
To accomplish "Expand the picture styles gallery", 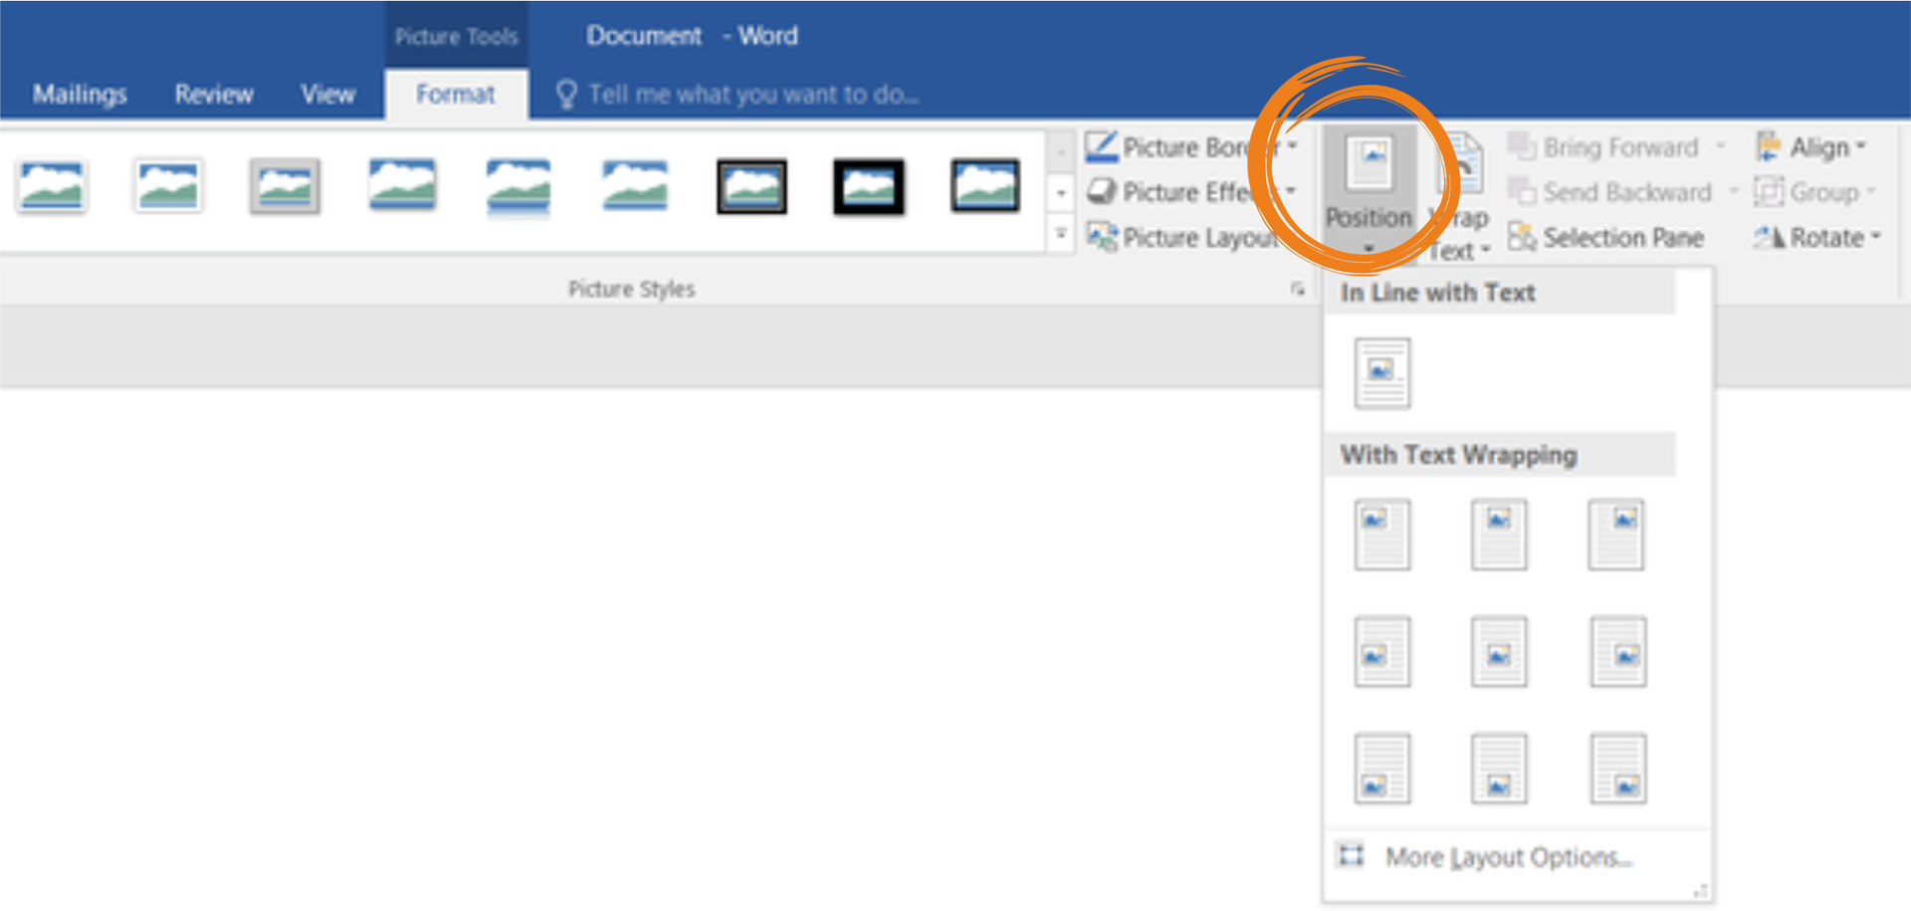I will (1061, 231).
